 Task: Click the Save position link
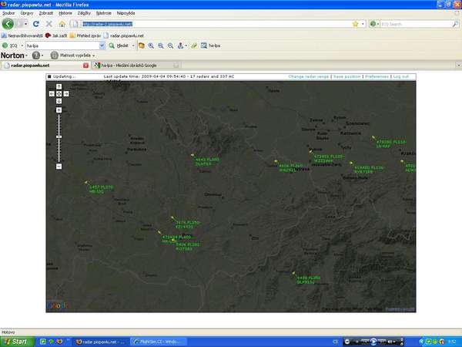(347, 76)
